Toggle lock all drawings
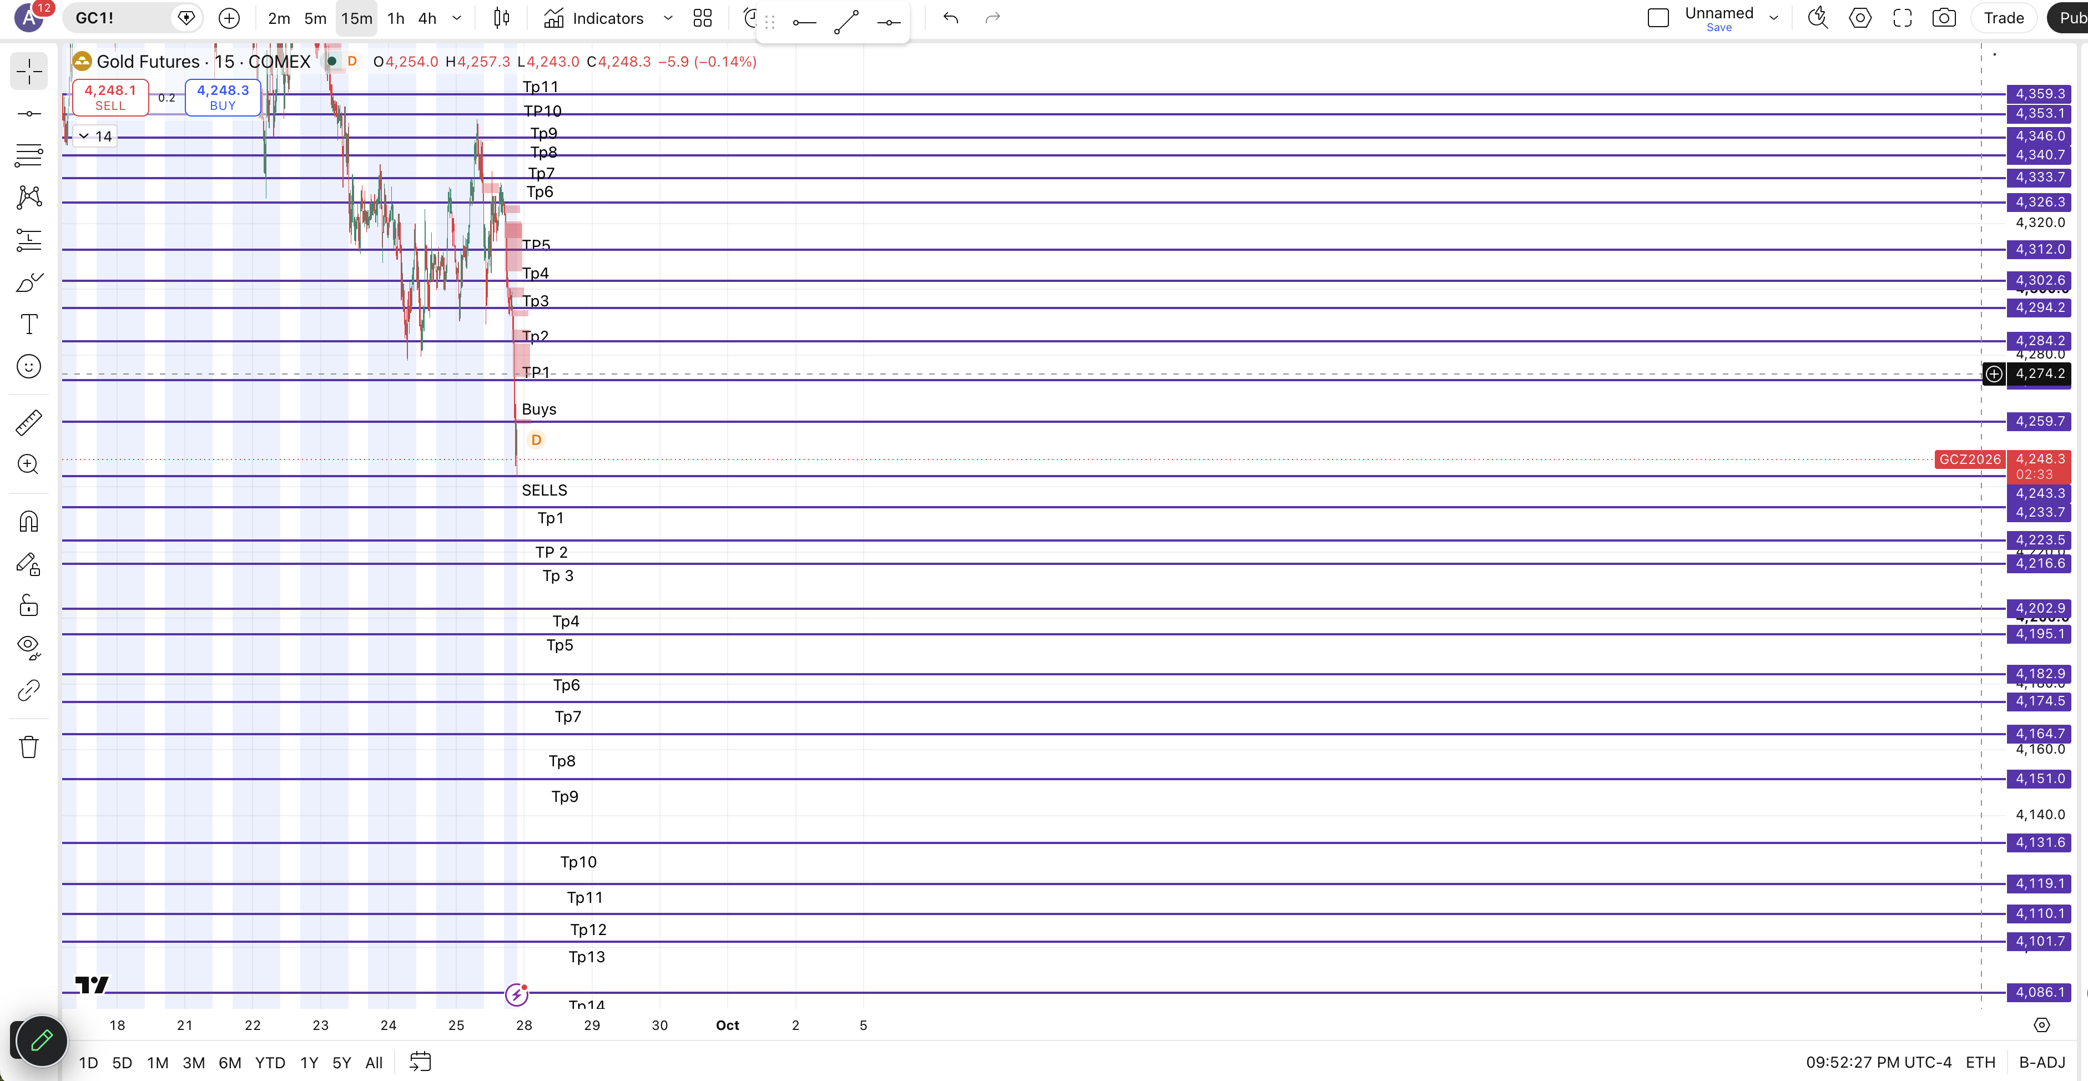Viewport: 2088px width, 1081px height. 29,606
